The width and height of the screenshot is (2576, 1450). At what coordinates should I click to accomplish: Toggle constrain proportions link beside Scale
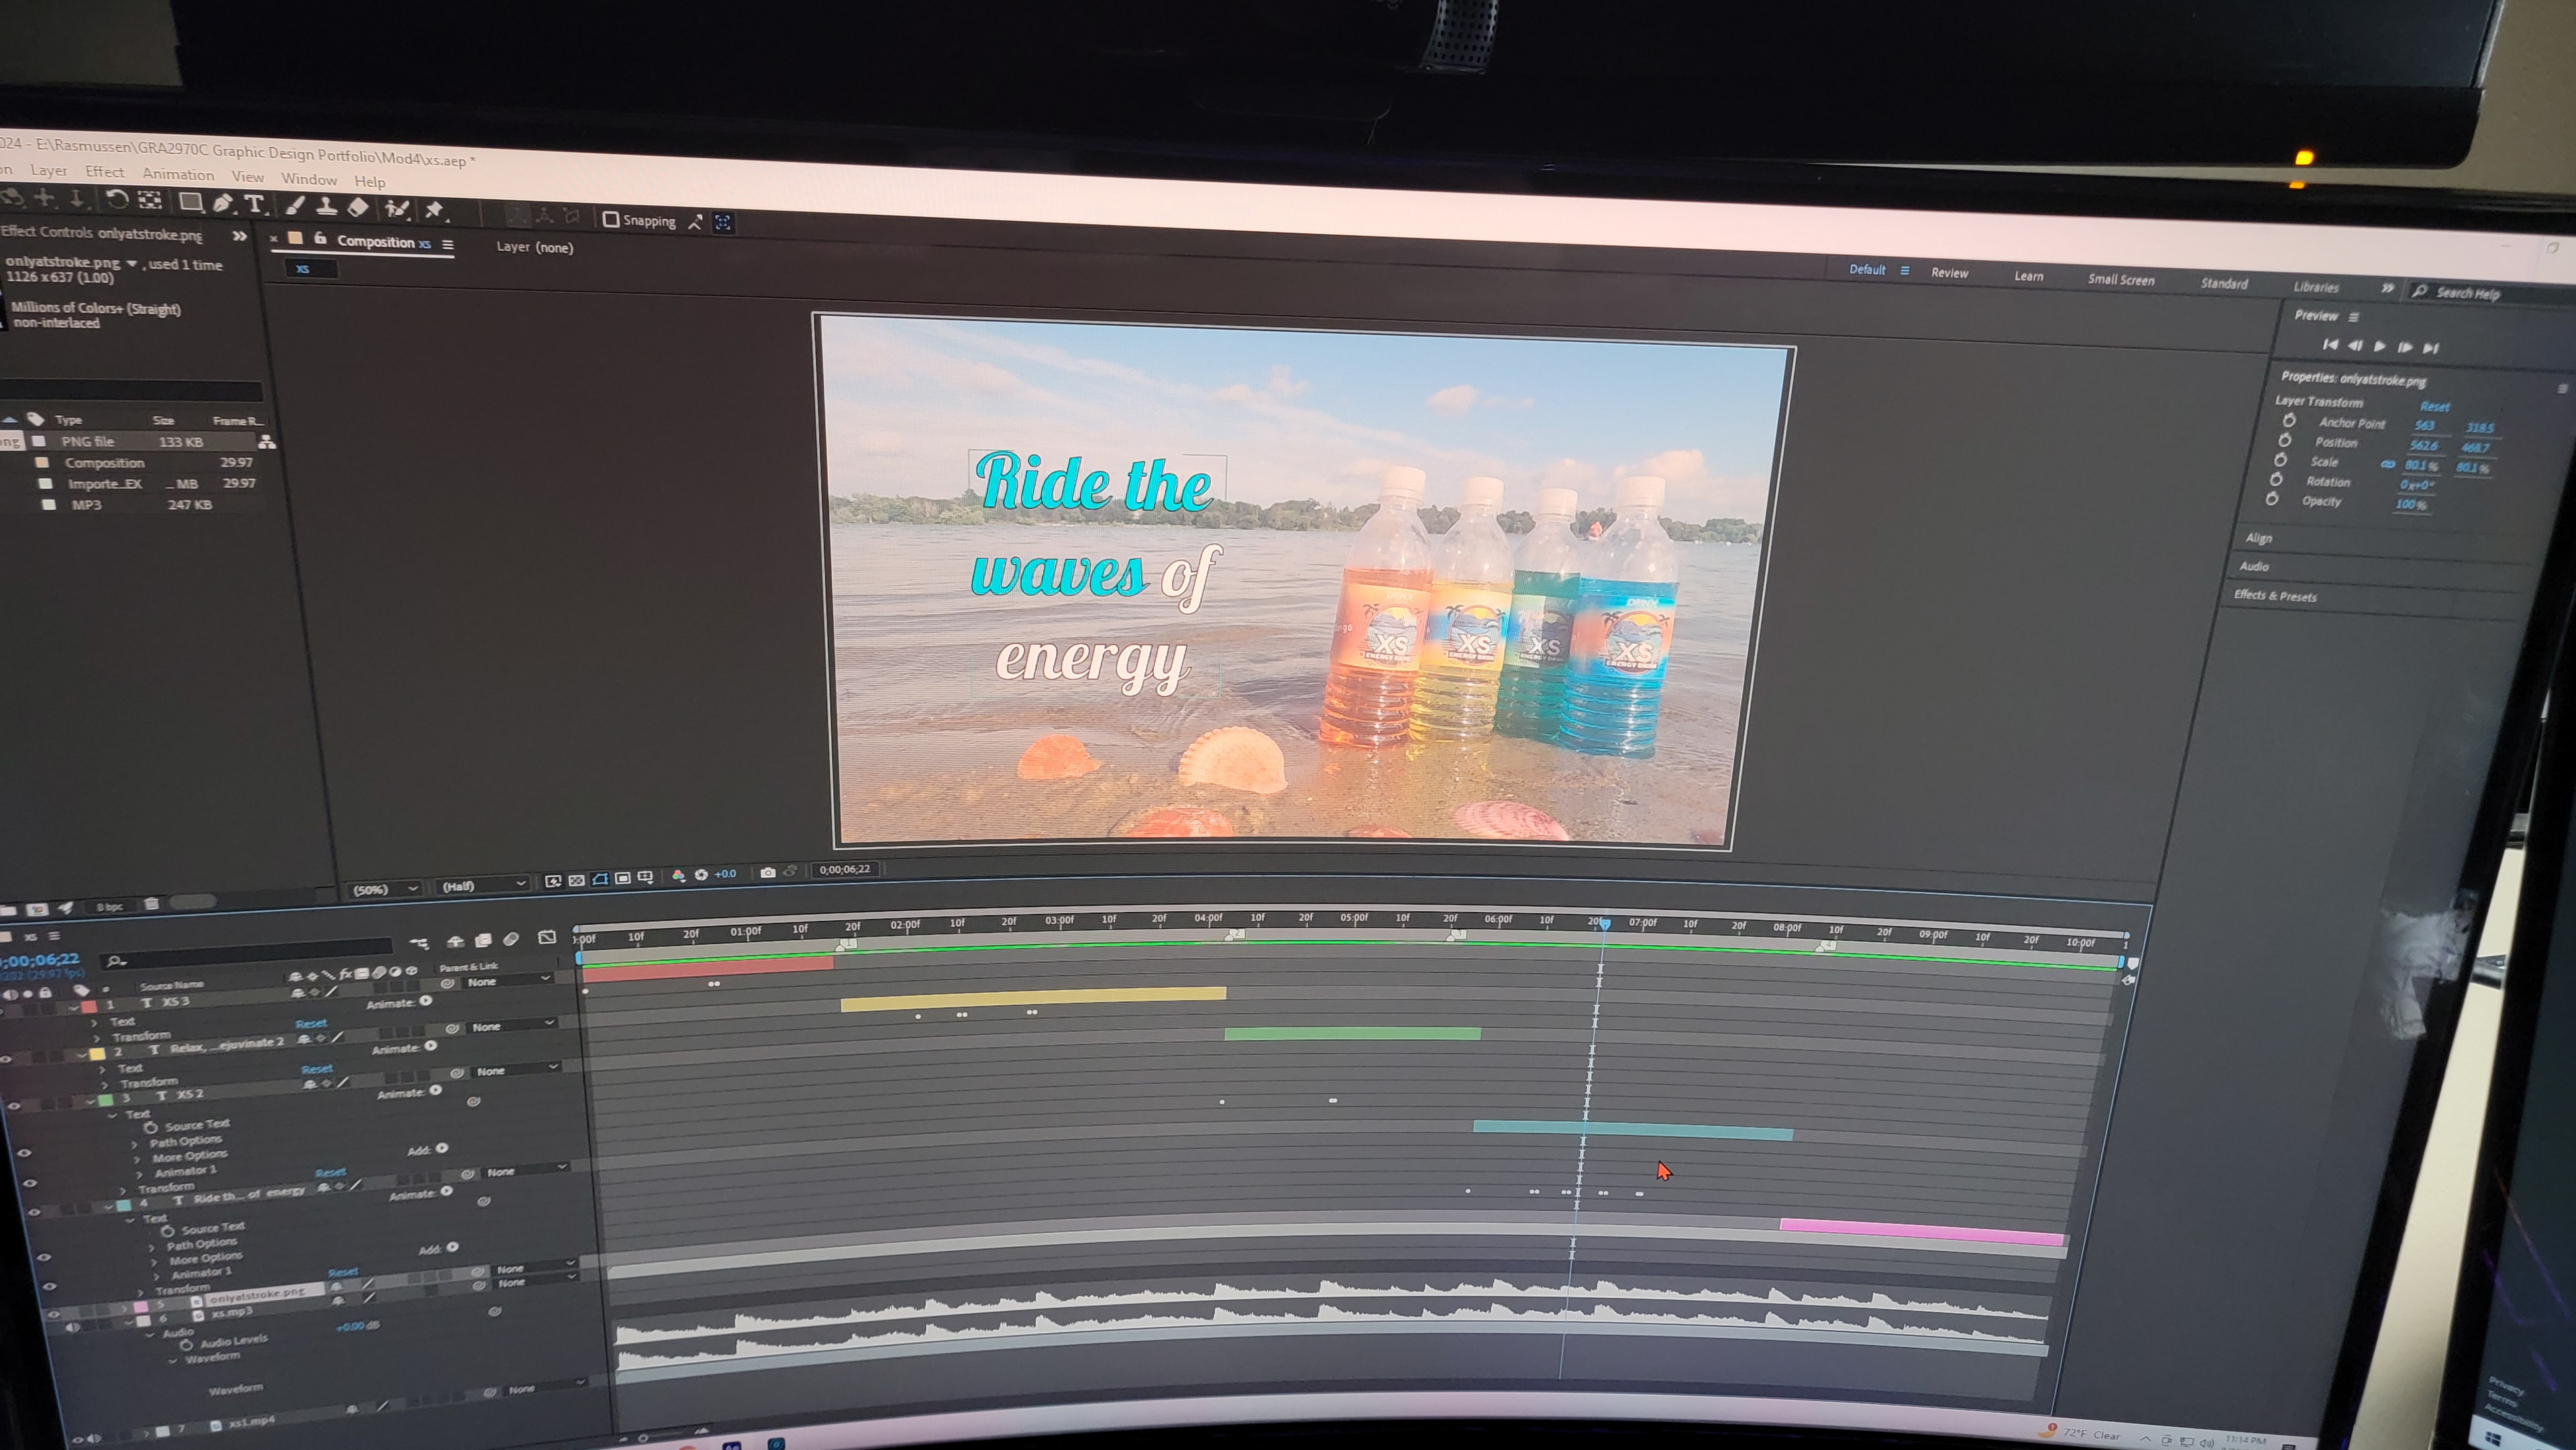pyautogui.click(x=2387, y=464)
